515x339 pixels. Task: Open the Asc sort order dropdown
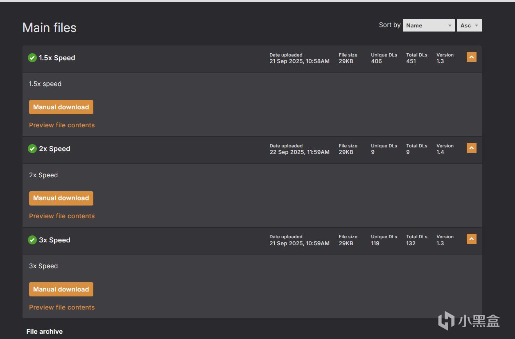pyautogui.click(x=469, y=25)
